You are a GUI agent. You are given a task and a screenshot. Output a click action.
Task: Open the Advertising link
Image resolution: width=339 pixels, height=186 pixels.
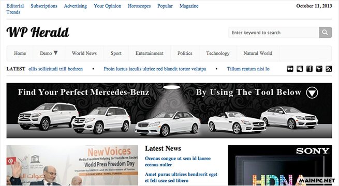pyautogui.click(x=76, y=6)
